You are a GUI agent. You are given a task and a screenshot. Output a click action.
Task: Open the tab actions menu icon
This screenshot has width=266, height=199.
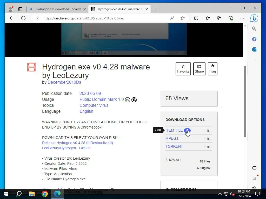tap(20, 9)
